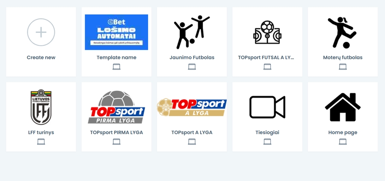Open the Jaunimo Futbolas kids playing icon
Screen dimensions: 385x181
pos(192,32)
